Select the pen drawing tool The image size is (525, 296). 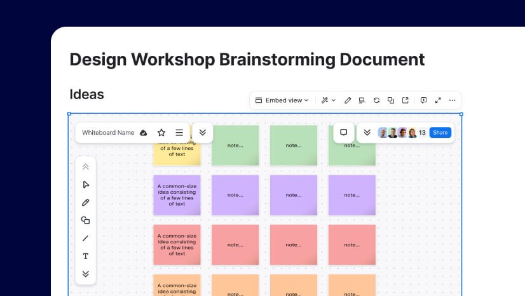pyautogui.click(x=86, y=203)
